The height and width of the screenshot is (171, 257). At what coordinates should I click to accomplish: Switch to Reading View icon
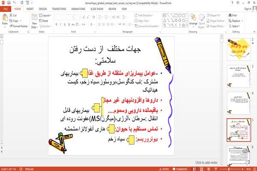pyautogui.click(x=209, y=169)
